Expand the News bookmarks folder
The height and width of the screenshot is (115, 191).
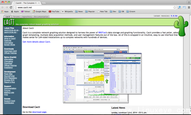(79, 11)
